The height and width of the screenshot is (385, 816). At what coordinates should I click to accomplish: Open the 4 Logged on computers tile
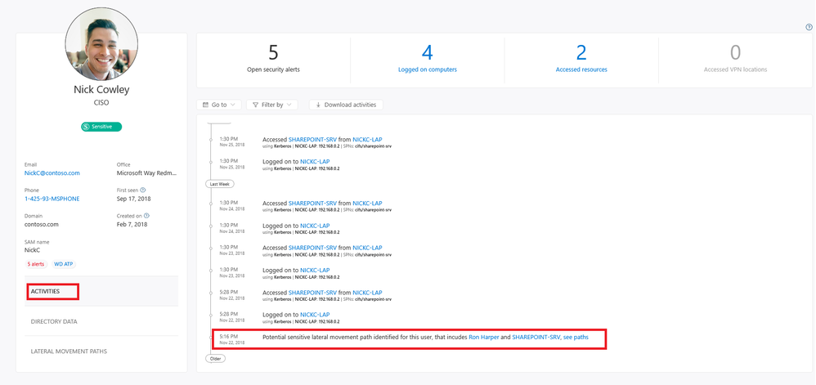(428, 60)
